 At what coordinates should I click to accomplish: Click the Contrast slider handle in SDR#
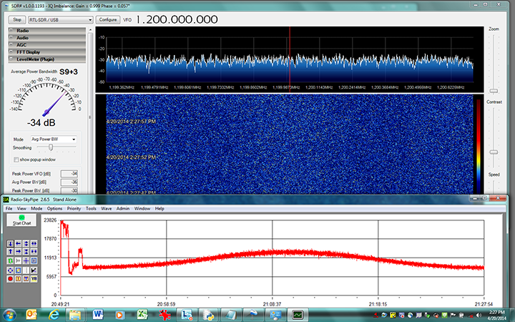[494, 152]
